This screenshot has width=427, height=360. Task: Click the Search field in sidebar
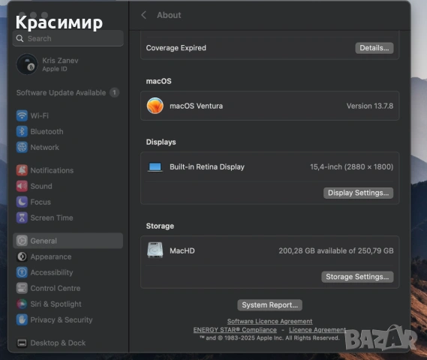(68, 39)
